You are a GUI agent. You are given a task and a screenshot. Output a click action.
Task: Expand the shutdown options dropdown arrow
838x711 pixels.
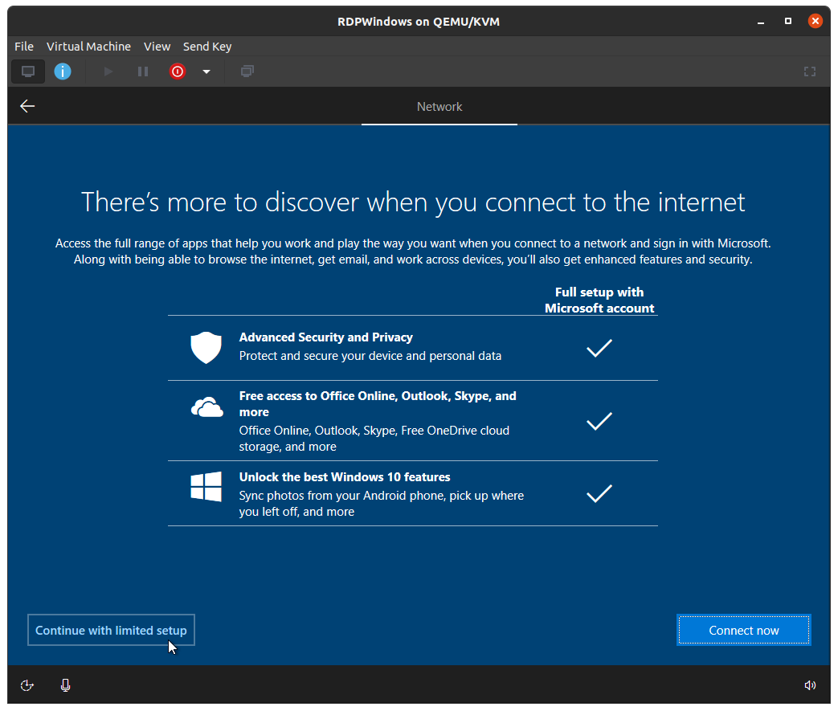pos(206,72)
